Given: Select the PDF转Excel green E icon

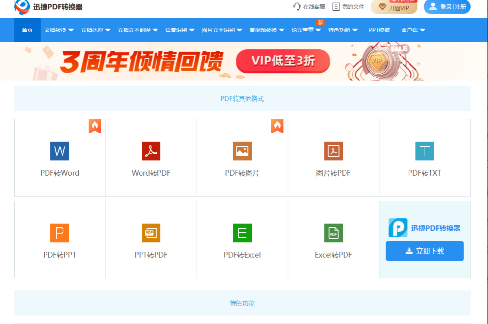Looking at the screenshot, I should (x=242, y=233).
